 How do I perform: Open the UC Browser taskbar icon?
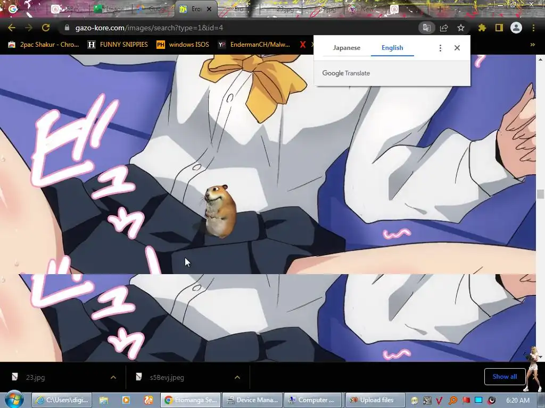coord(148,400)
